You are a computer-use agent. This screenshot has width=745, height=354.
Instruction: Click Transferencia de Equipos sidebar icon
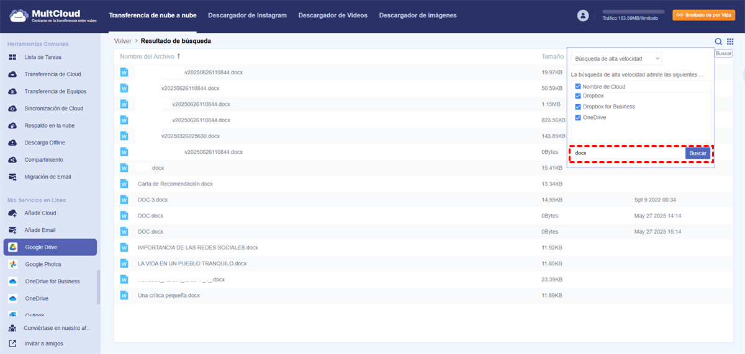[12, 92]
